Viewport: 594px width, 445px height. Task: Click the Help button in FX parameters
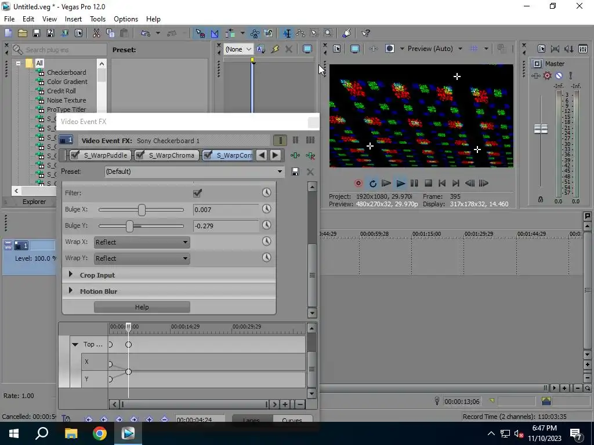tap(142, 307)
